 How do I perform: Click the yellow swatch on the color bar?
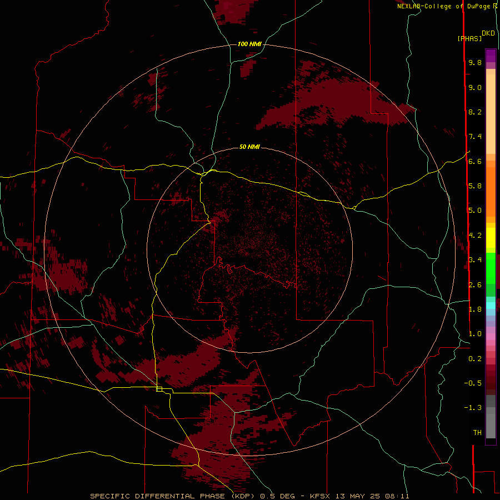491,238
